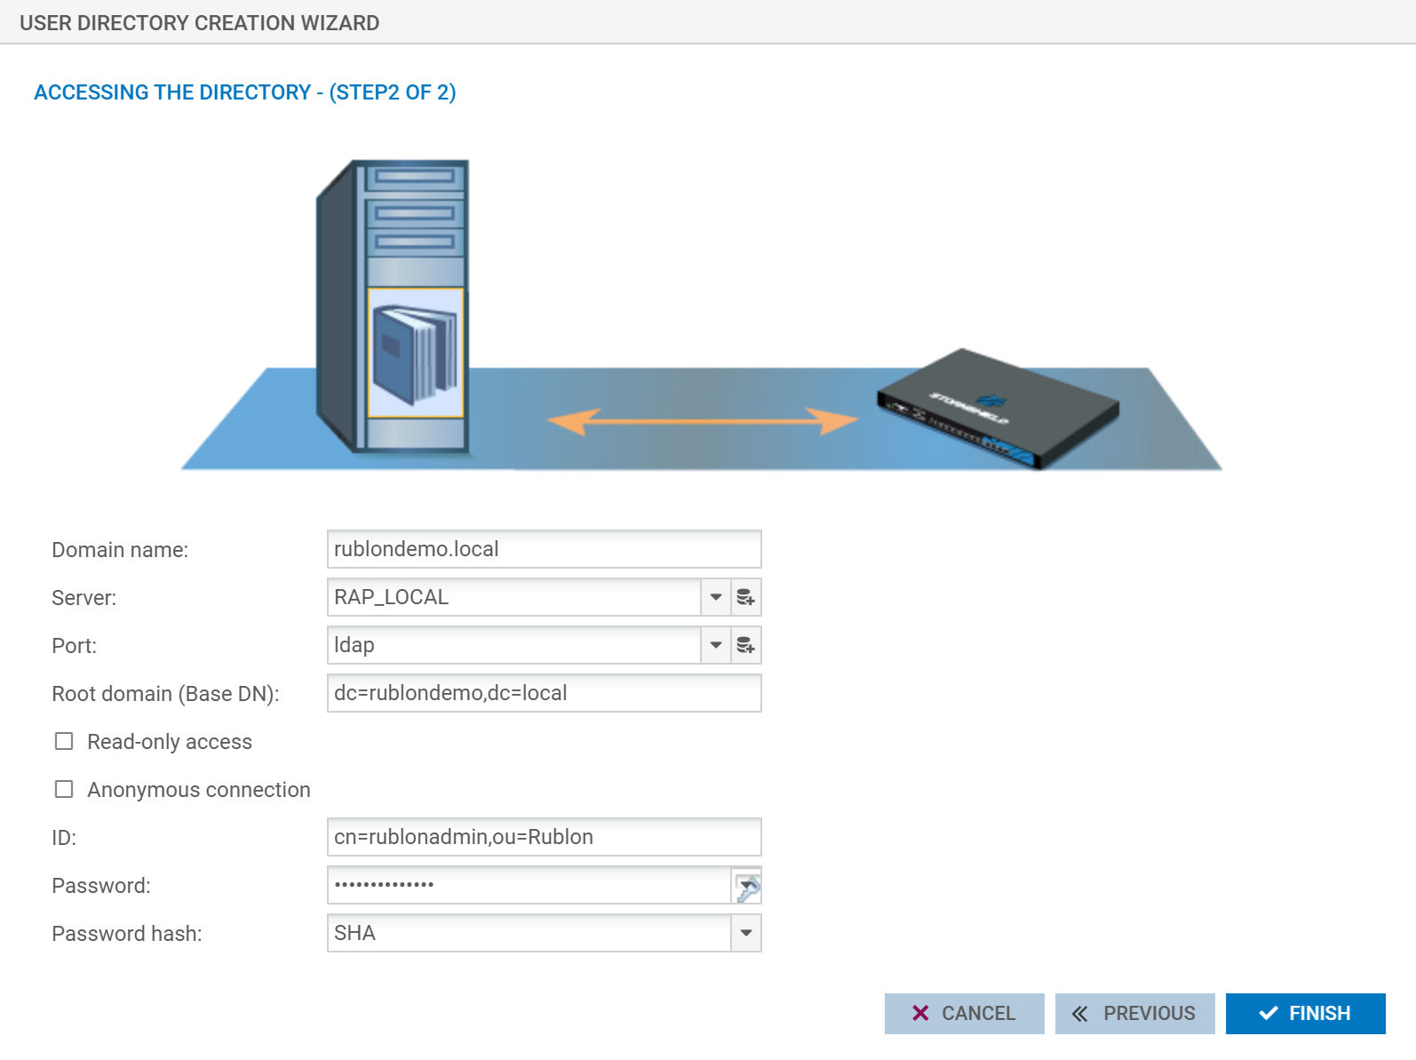The width and height of the screenshot is (1416, 1060).
Task: Open the Port dropdown arrow
Action: click(x=715, y=645)
